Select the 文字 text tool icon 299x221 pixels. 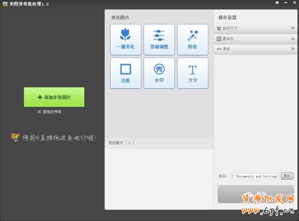click(x=192, y=73)
